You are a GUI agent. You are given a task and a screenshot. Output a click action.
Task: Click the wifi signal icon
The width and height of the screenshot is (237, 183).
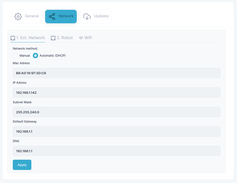(81, 38)
